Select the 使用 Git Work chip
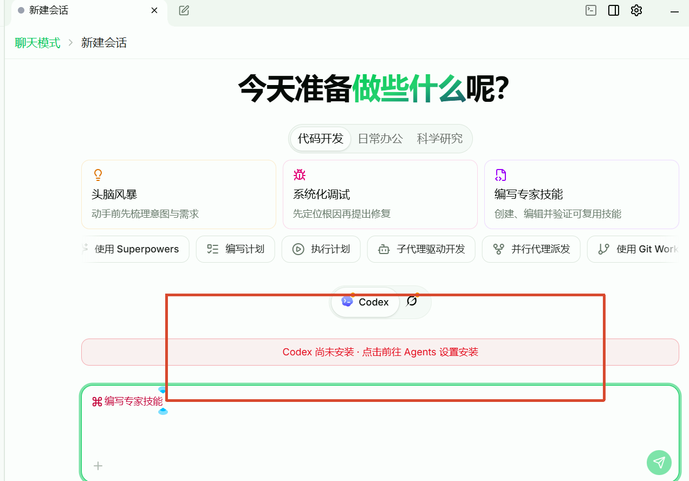The height and width of the screenshot is (481, 689). (633, 249)
